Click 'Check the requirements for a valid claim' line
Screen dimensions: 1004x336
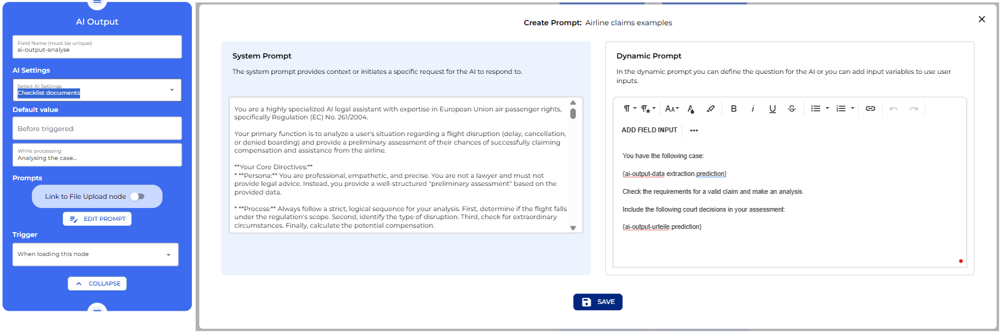(713, 192)
